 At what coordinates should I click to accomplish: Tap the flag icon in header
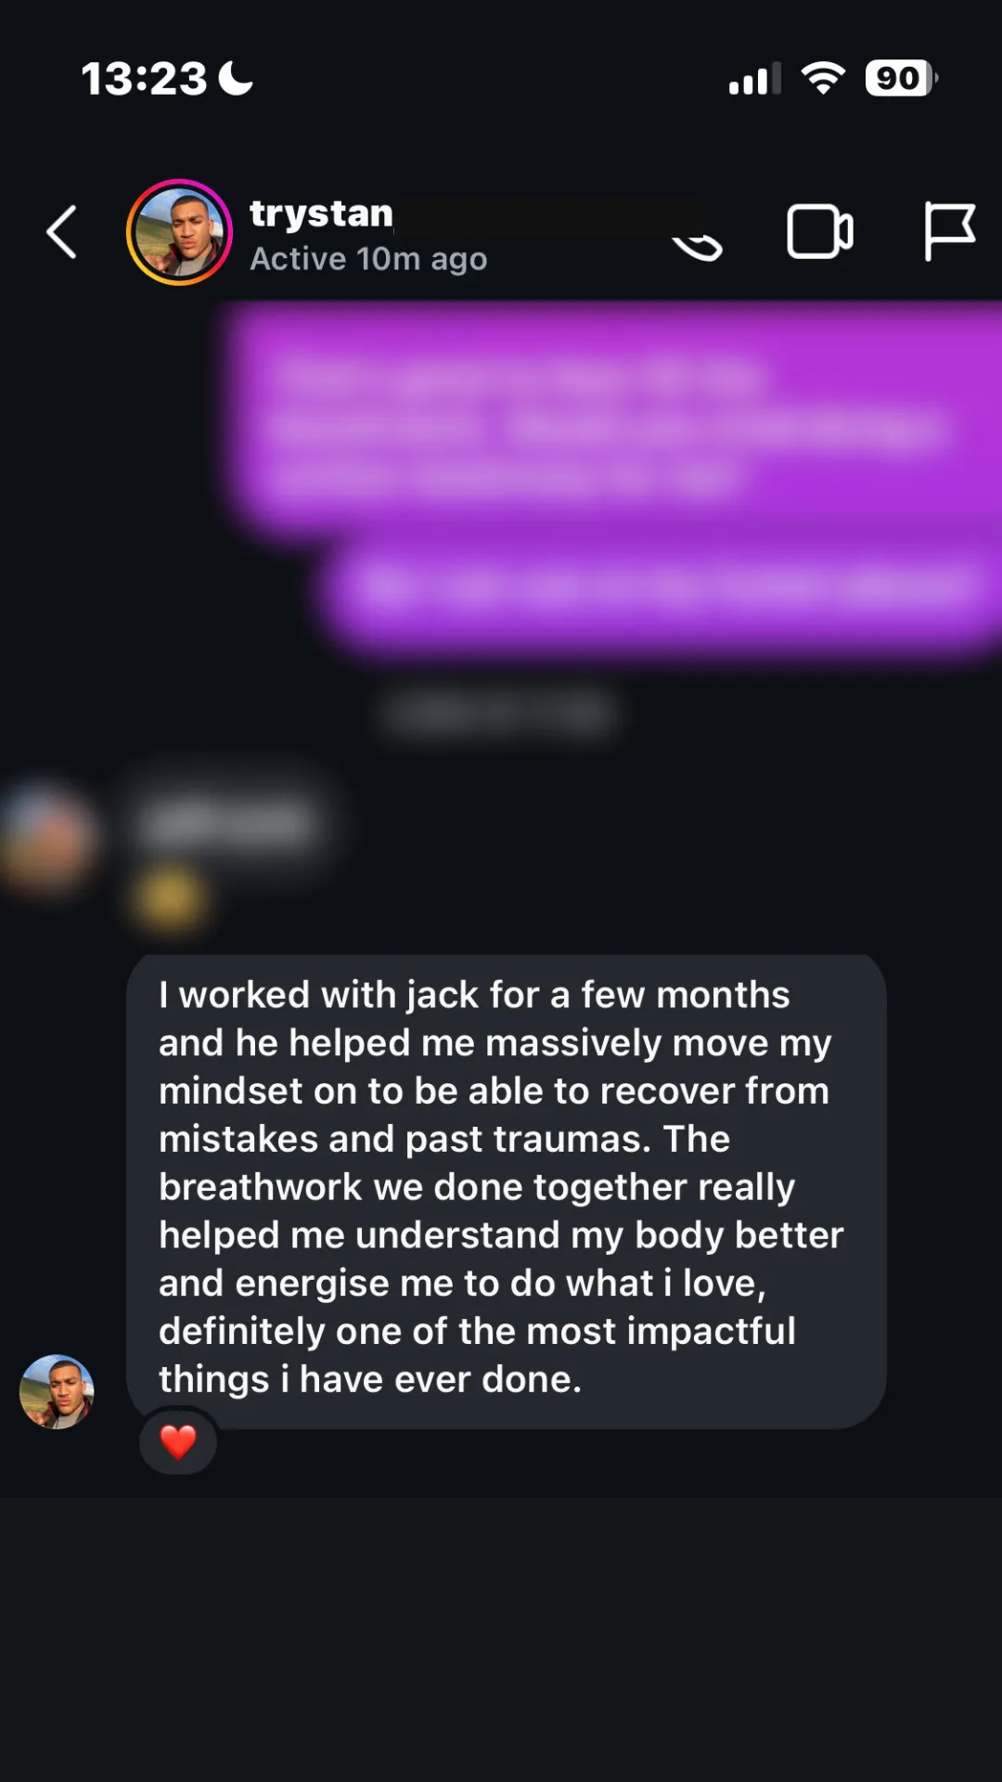click(949, 232)
